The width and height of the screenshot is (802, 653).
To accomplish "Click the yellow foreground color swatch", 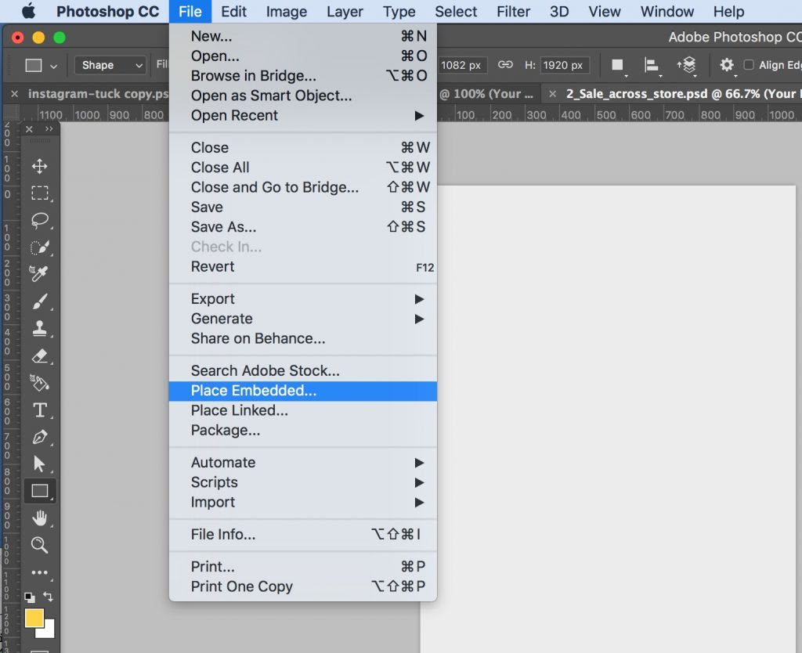I will [33, 617].
